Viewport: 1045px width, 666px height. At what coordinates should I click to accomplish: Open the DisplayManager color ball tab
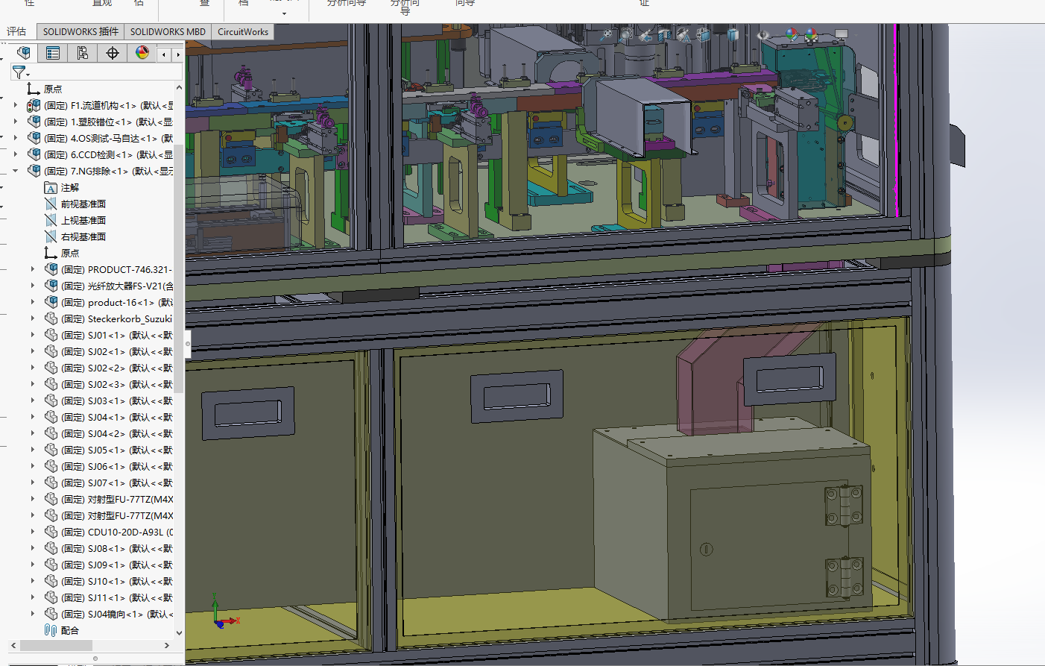point(142,53)
